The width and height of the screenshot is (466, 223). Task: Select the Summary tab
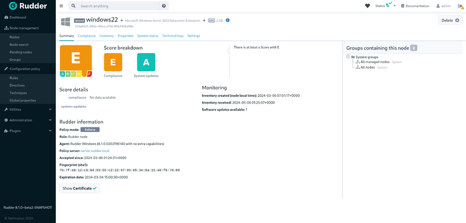(x=66, y=36)
